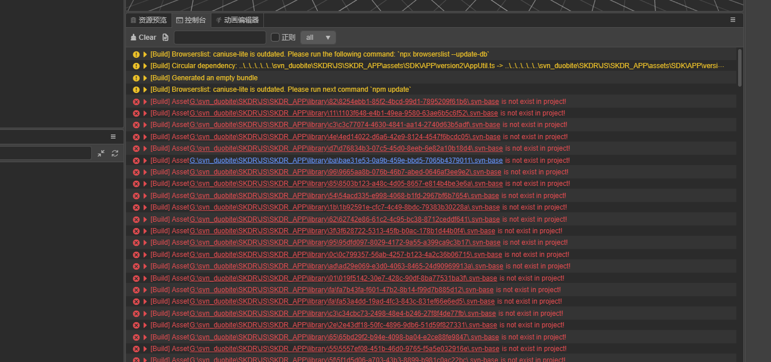The height and width of the screenshot is (362, 771).
Task: Open the console log file icon
Action: [x=166, y=38]
